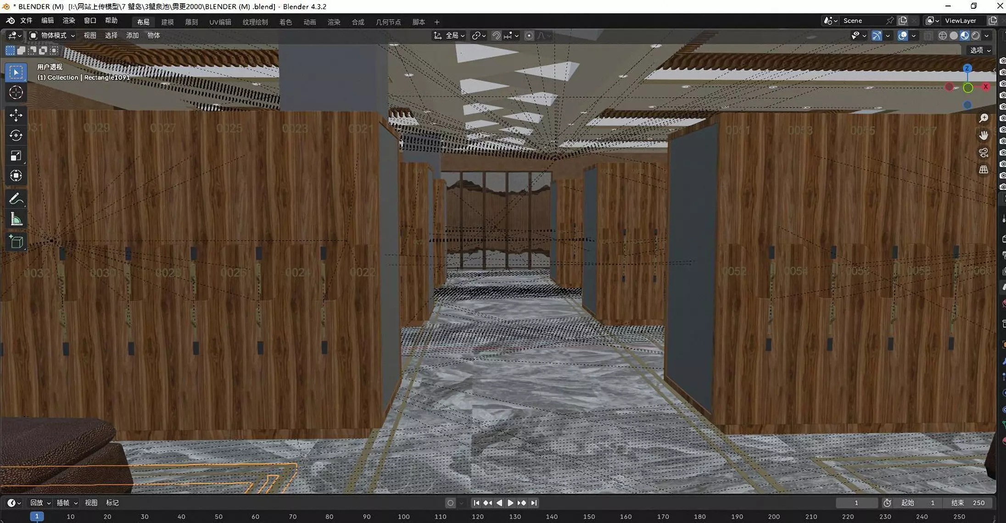Click the green Y axis gizmo circle
1006x523 pixels.
[x=968, y=88]
